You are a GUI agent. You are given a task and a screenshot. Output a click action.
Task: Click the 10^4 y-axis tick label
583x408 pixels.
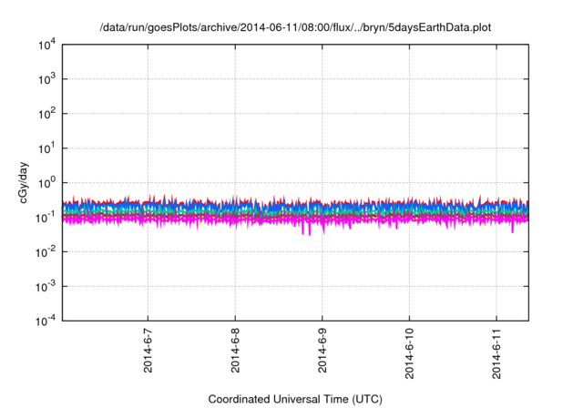pos(46,46)
